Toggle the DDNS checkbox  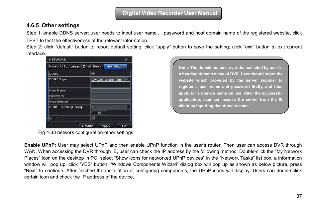point(93,74)
